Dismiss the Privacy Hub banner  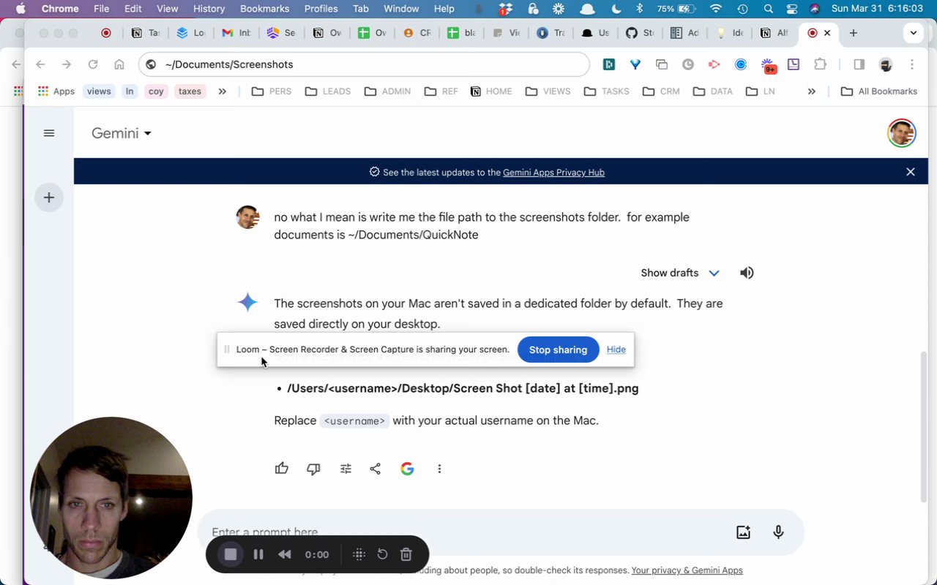pos(911,172)
